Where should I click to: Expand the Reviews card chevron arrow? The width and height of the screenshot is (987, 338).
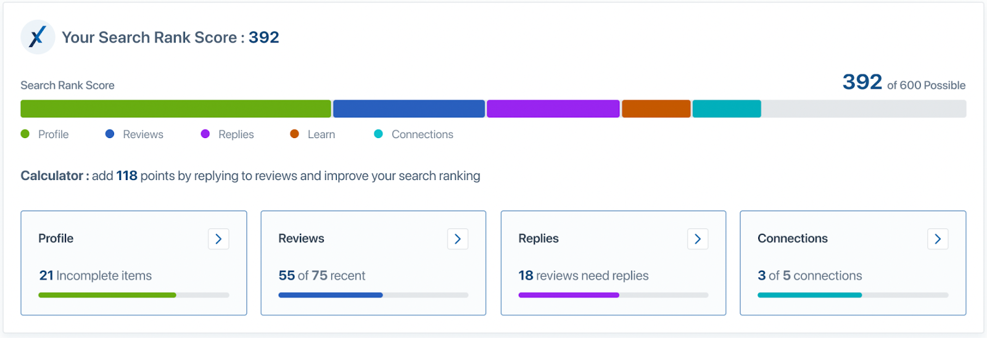coord(458,239)
